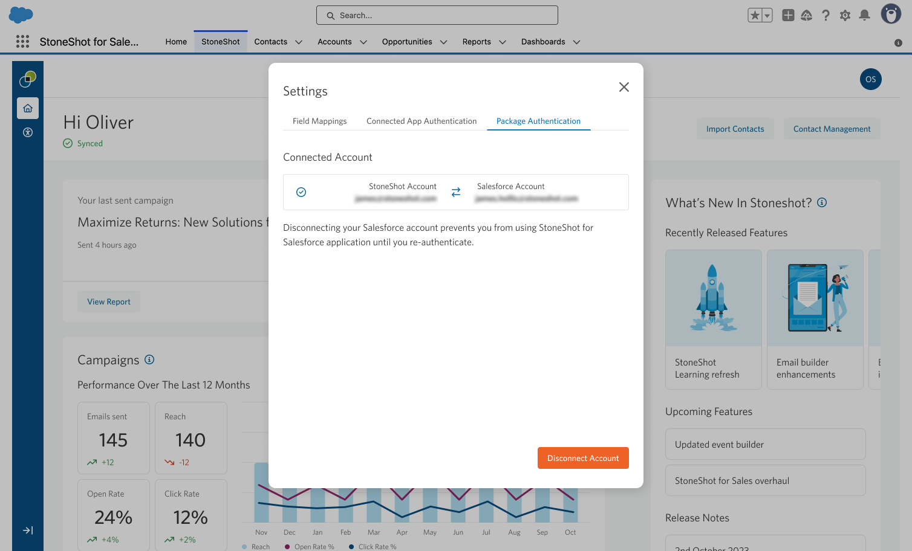Image resolution: width=912 pixels, height=551 pixels.
Task: Open the Favorites star icon
Action: coord(755,16)
